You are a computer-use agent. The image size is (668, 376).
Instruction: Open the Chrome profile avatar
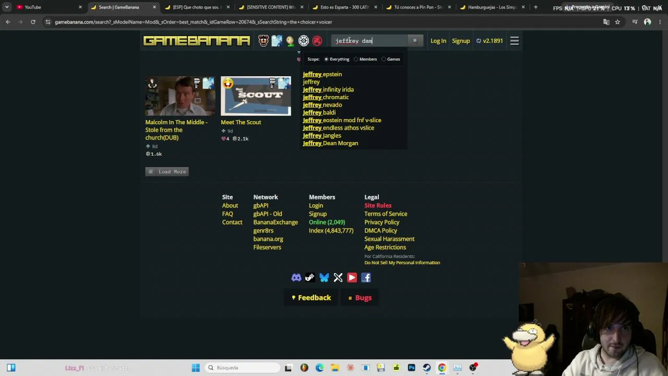coord(648,22)
